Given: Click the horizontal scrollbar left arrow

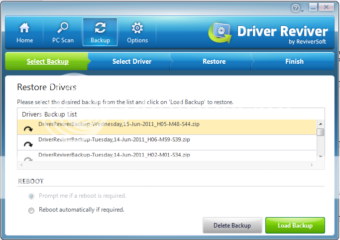Looking at the screenshot, I should click(21, 165).
